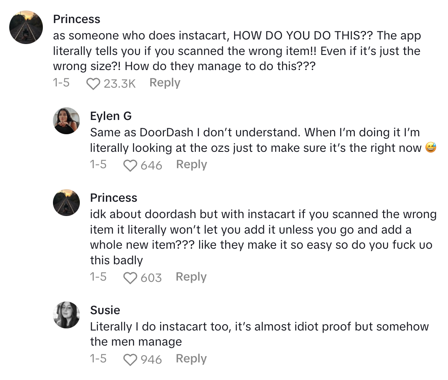Tap heart on Princess's second reply
Image resolution: width=448 pixels, height=380 pixels.
tap(130, 278)
